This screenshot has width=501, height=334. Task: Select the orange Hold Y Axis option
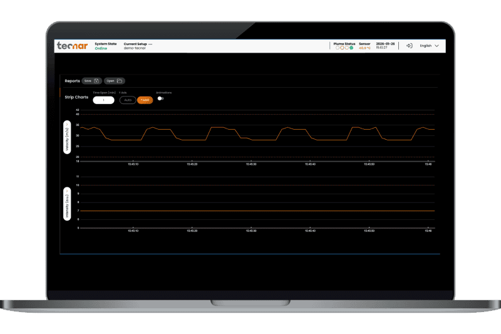pyautogui.click(x=145, y=100)
